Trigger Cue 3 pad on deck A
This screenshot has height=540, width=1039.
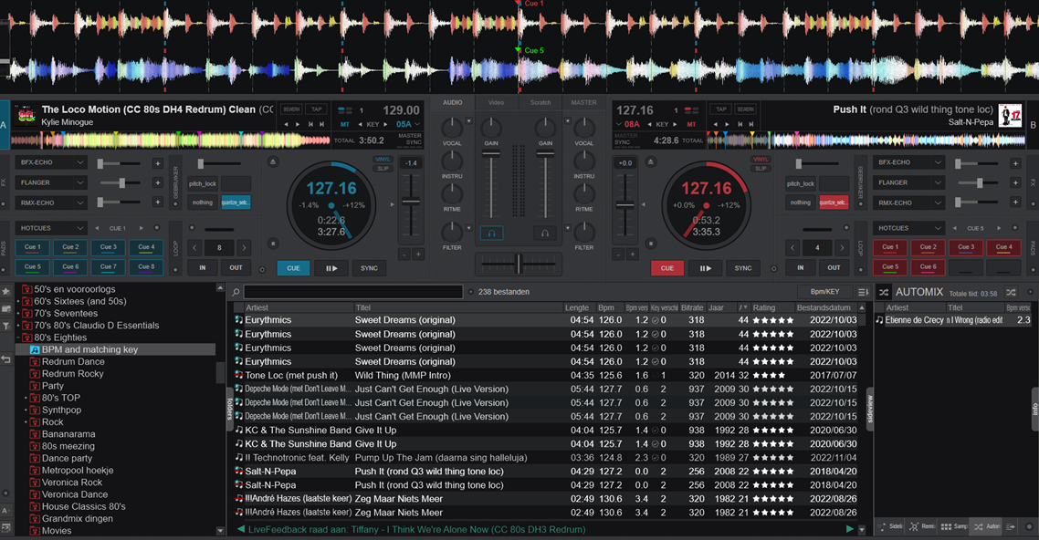(108, 247)
